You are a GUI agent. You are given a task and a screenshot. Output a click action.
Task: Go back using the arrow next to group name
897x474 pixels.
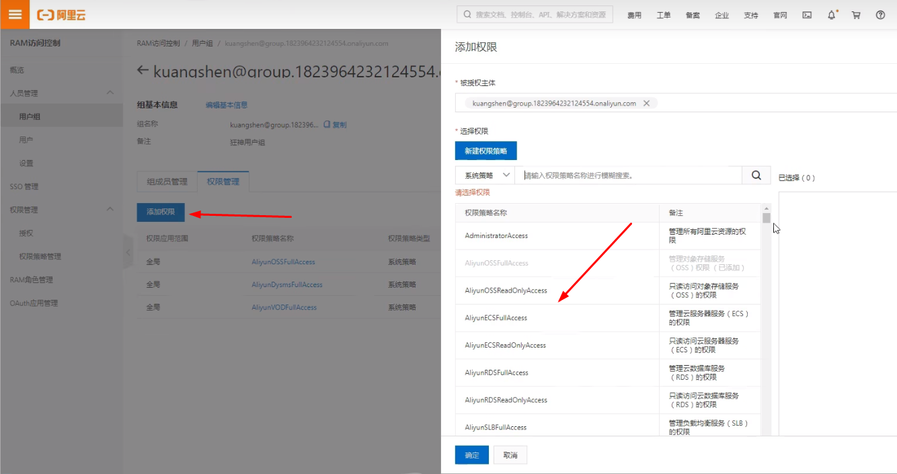[x=143, y=70]
